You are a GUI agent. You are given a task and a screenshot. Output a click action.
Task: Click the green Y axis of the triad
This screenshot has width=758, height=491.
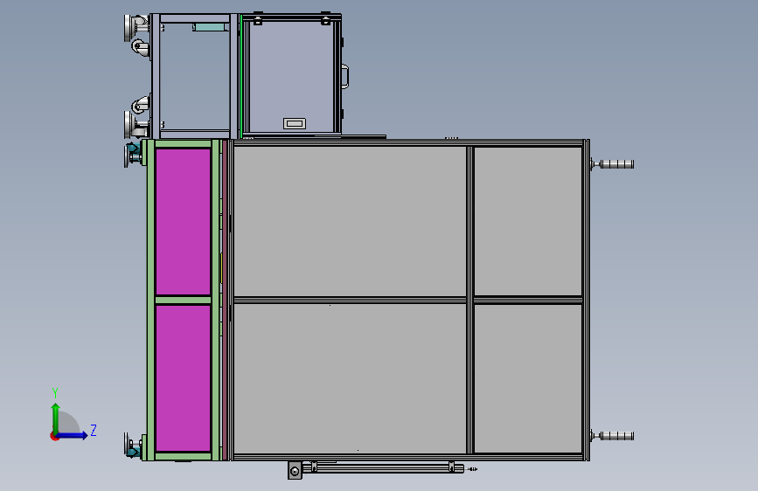coord(56,418)
